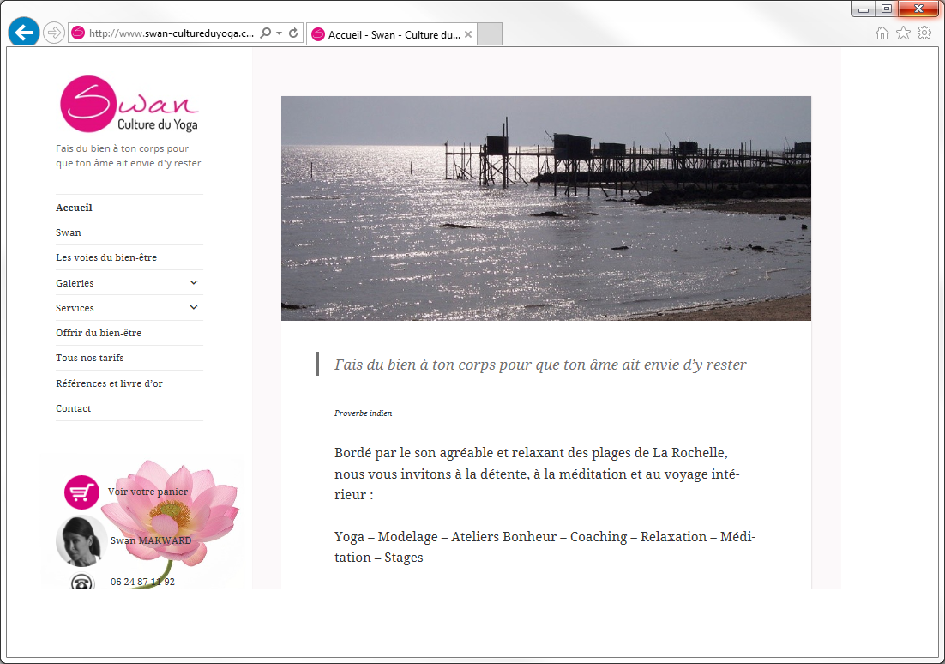Open the browser home page icon

click(882, 33)
